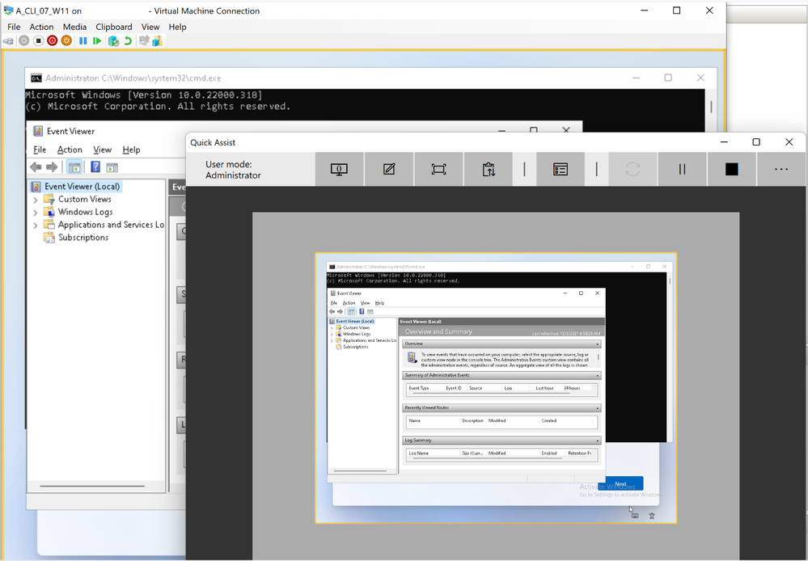Save VM state with the orange power icon

click(66, 40)
